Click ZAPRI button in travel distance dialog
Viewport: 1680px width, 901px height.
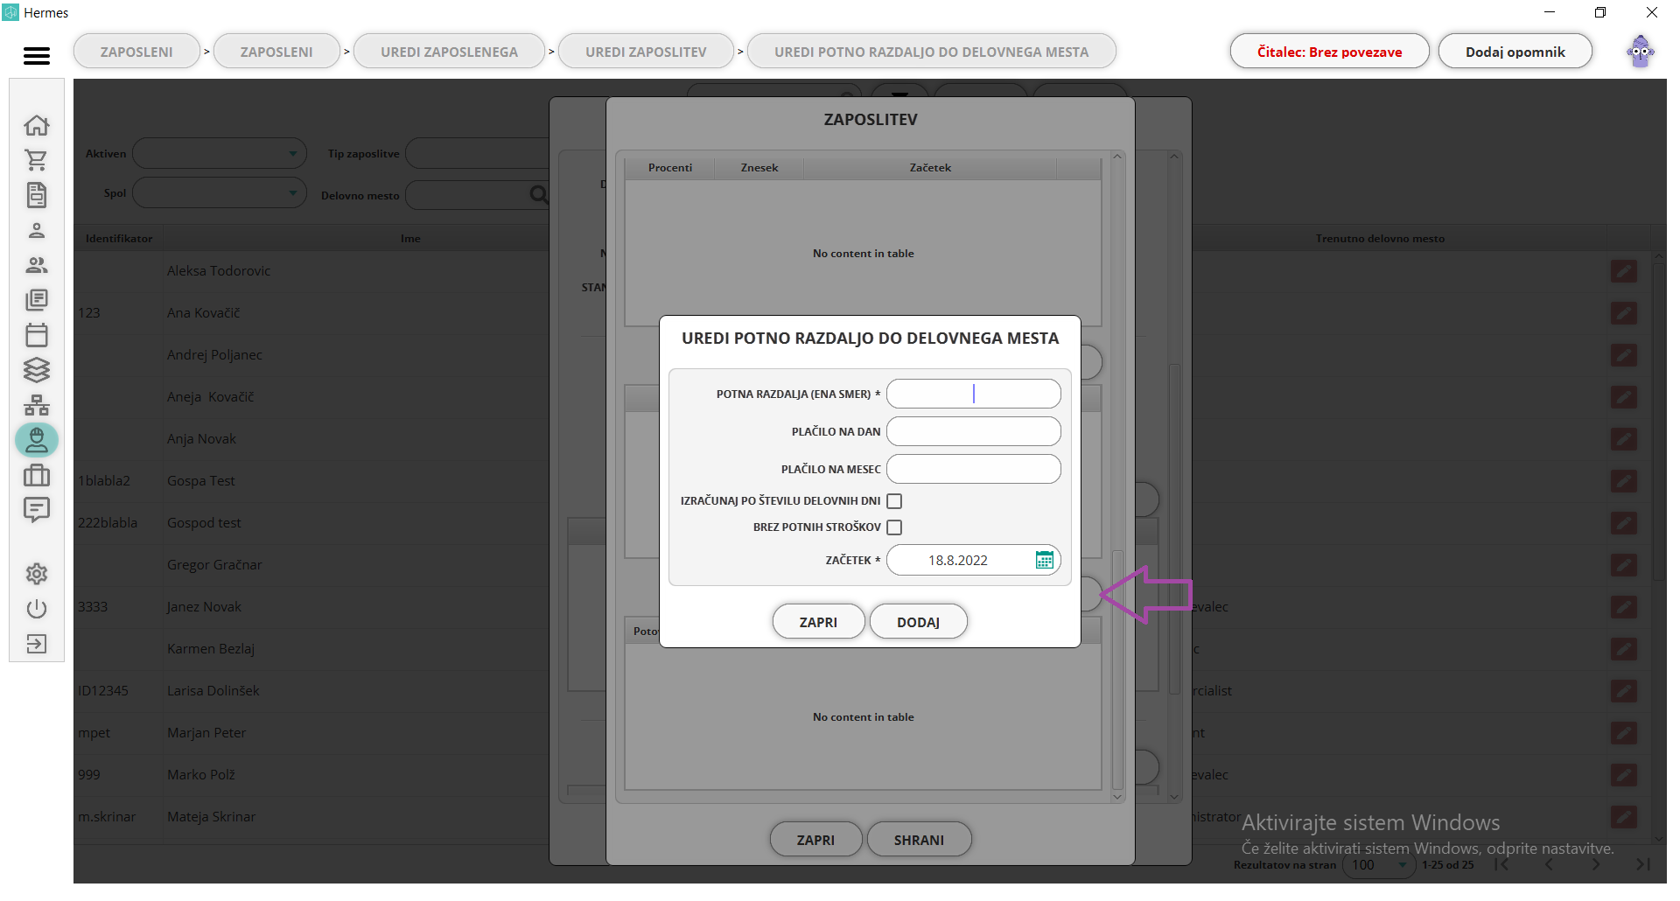[x=818, y=622]
